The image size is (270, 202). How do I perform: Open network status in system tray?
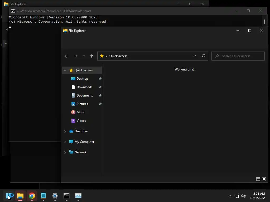(x=237, y=196)
